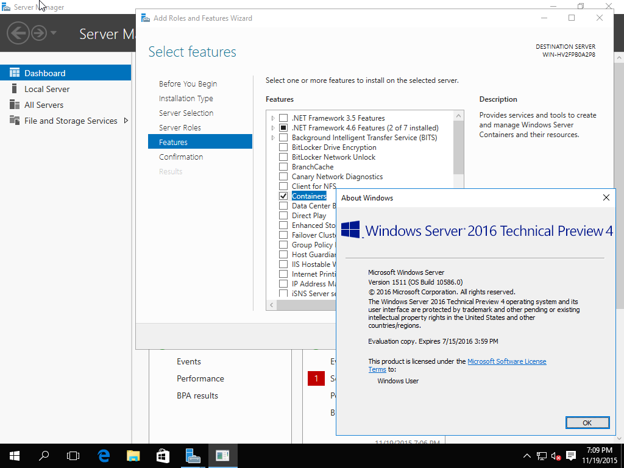Check the BranchCache feature box

pyautogui.click(x=283, y=167)
